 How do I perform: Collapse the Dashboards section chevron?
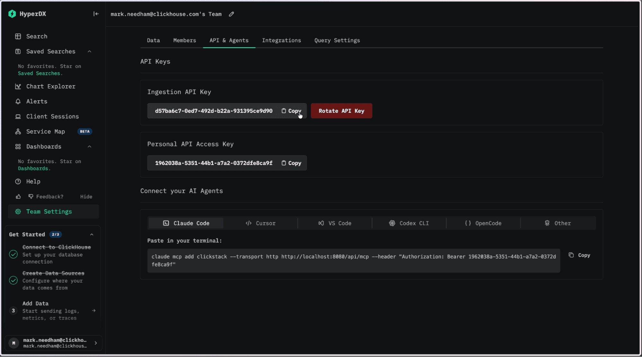90,147
